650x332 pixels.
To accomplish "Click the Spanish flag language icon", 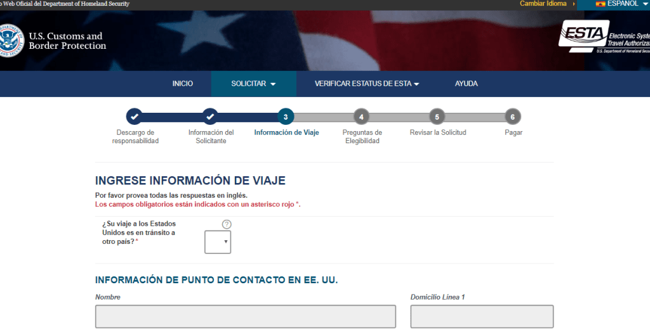I will pyautogui.click(x=600, y=4).
